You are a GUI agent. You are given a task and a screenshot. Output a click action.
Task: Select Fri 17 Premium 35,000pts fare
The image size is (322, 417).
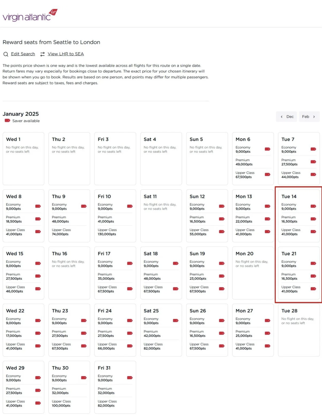pyautogui.click(x=115, y=276)
